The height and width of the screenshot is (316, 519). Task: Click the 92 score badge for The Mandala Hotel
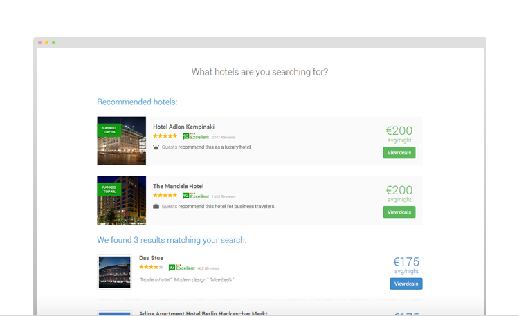185,196
